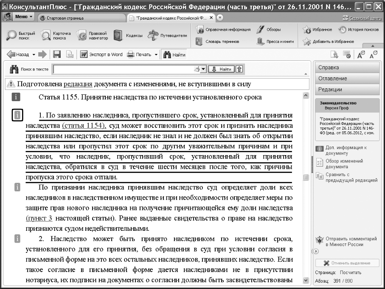Print document via Печать
This screenshot has width=385, height=289.
(x=139, y=54)
